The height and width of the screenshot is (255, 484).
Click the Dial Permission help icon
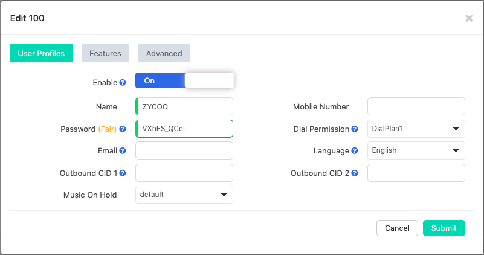coord(355,129)
